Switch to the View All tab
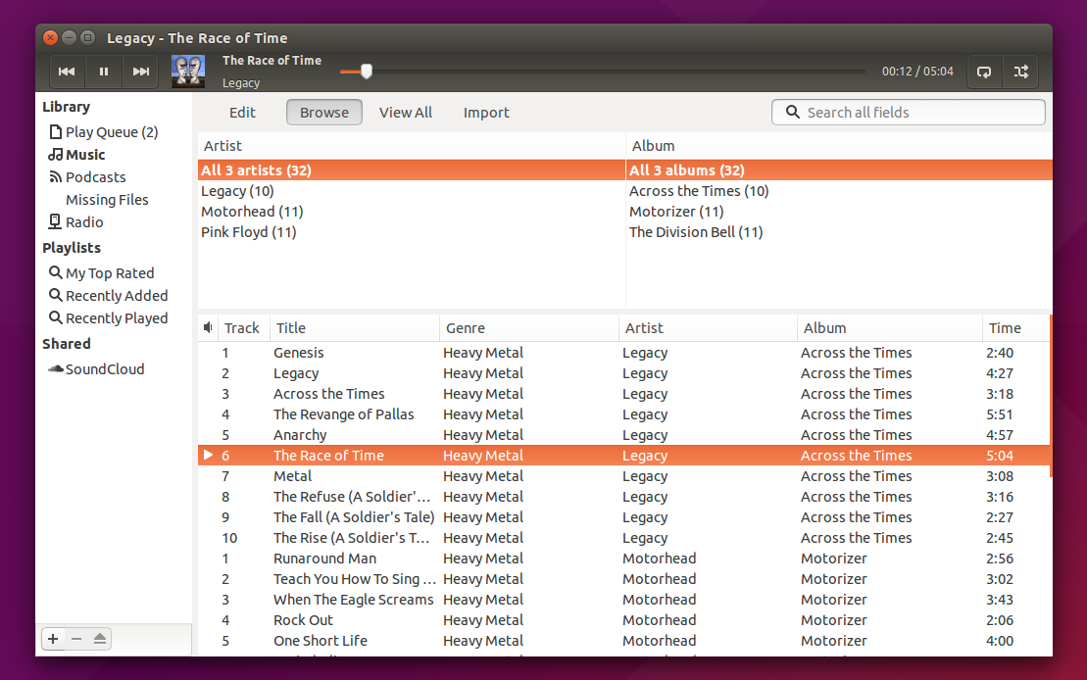The width and height of the screenshot is (1087, 680). tap(405, 112)
